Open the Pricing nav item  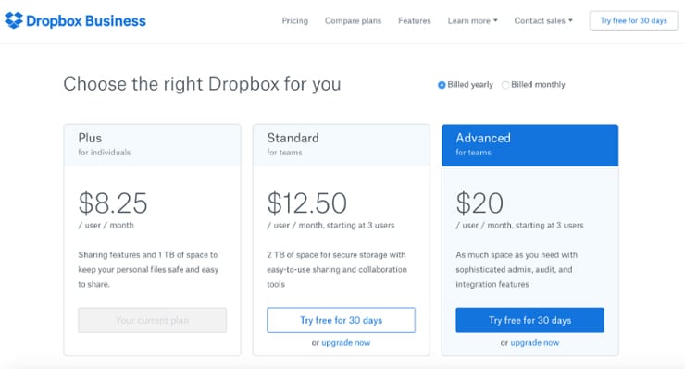coord(295,20)
